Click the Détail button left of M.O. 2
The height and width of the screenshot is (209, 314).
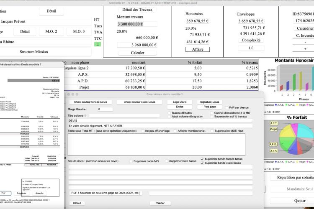(x=25, y=31)
